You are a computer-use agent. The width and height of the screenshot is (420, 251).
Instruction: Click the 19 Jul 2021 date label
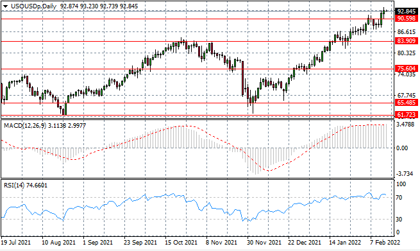[x=16, y=243]
